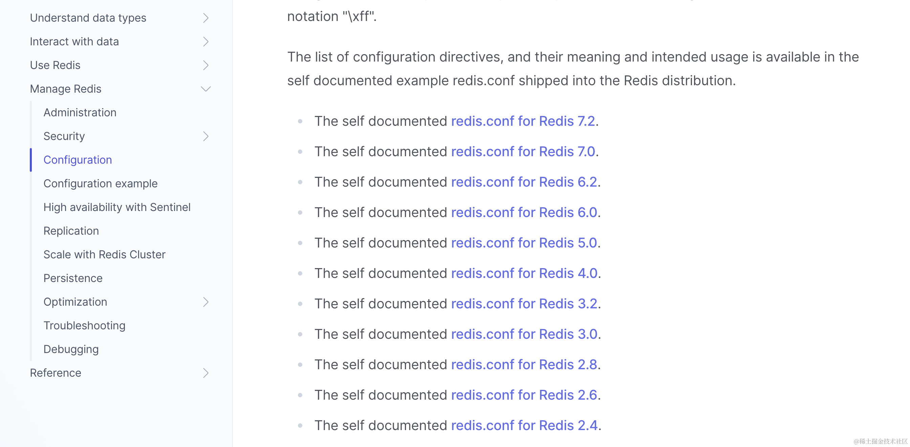Open the Persistence page
This screenshot has height=447, width=910.
coord(73,278)
